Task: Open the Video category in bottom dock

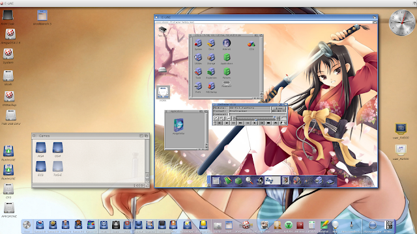Action: coord(127,225)
